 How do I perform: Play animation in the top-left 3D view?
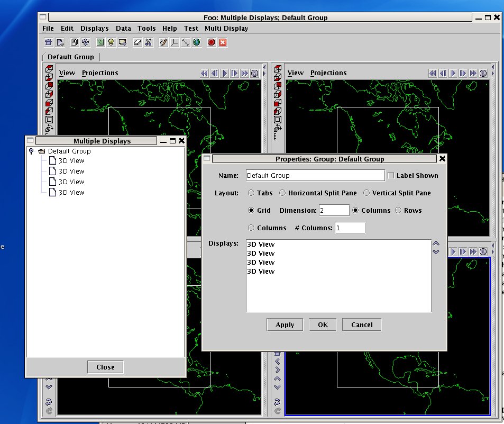point(224,74)
